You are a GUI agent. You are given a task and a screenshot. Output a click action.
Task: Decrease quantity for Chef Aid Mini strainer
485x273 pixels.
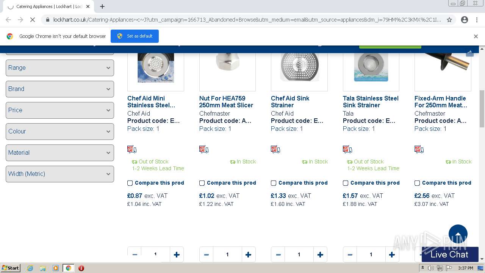(135, 254)
